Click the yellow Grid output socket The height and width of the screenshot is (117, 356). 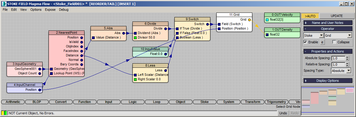pyautogui.click(x=249, y=20)
